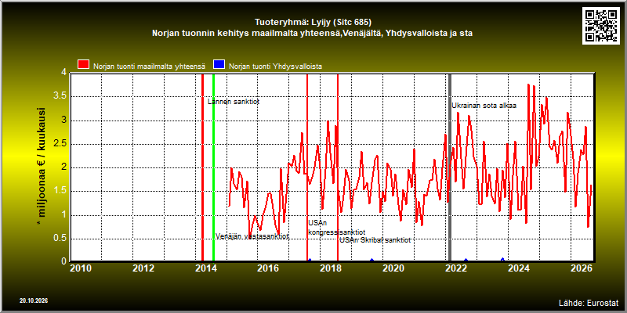
Task: Click the "Venäjän vastasanktiot" annotation
Action: pyautogui.click(x=252, y=236)
